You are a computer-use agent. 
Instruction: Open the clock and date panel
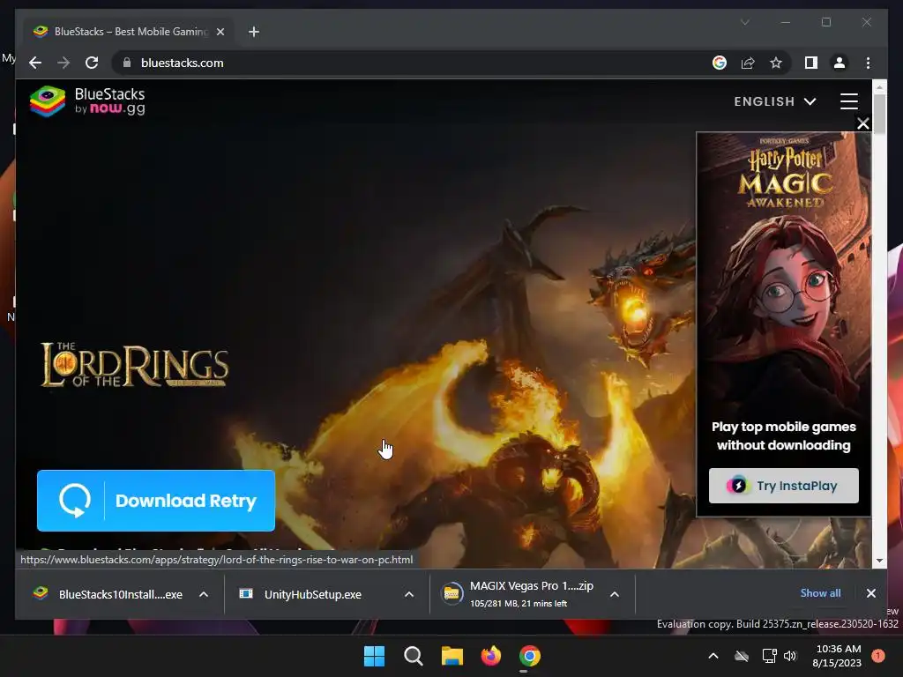838,656
